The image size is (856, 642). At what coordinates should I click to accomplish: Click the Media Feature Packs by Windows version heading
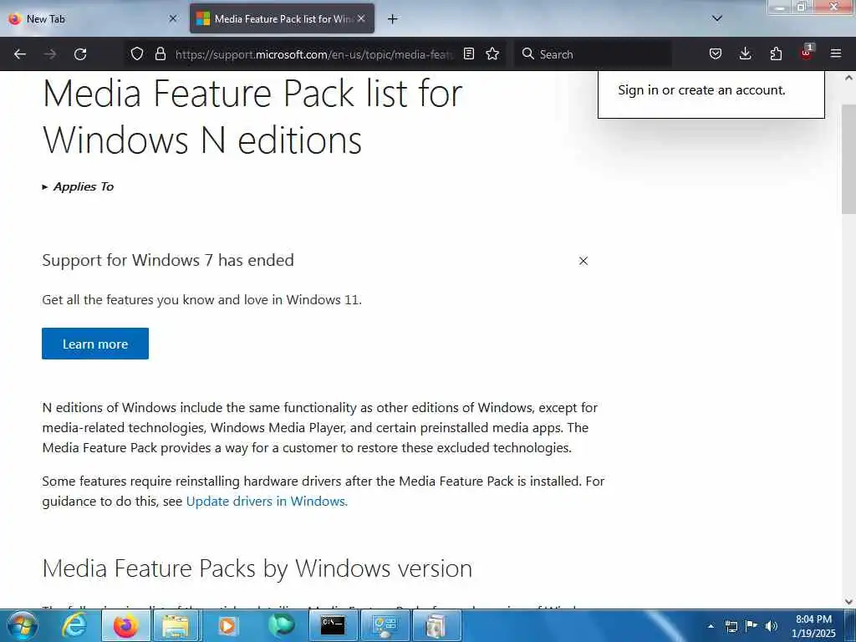pos(257,568)
